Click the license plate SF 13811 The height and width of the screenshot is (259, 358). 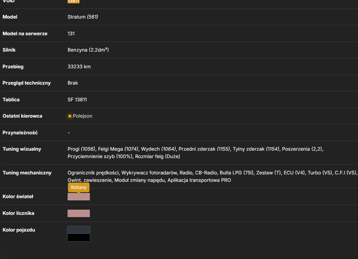[x=77, y=100]
